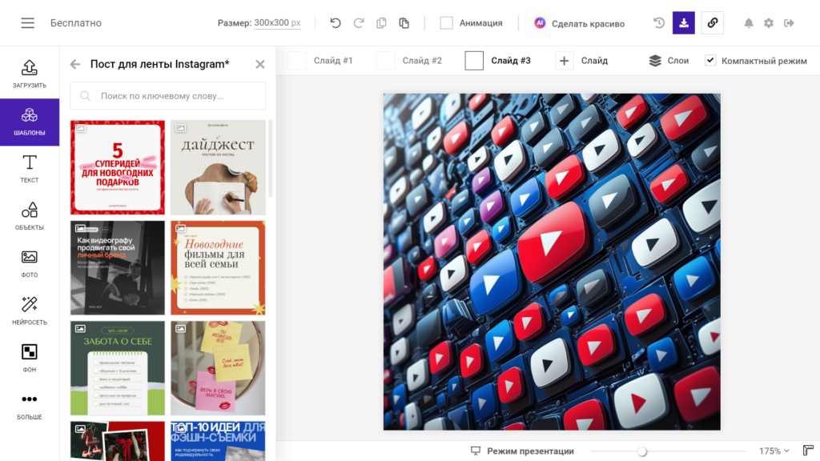The image size is (820, 461).
Task: Toggle the Анимация checkbox
Action: 446,23
